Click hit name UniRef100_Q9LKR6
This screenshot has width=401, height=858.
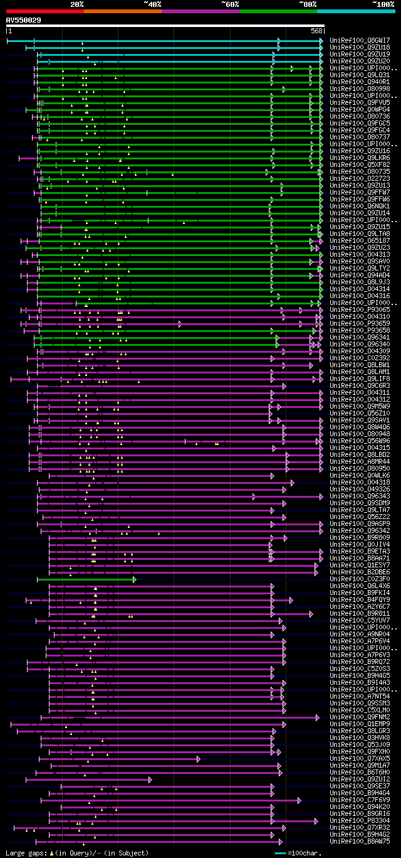[x=360, y=158]
